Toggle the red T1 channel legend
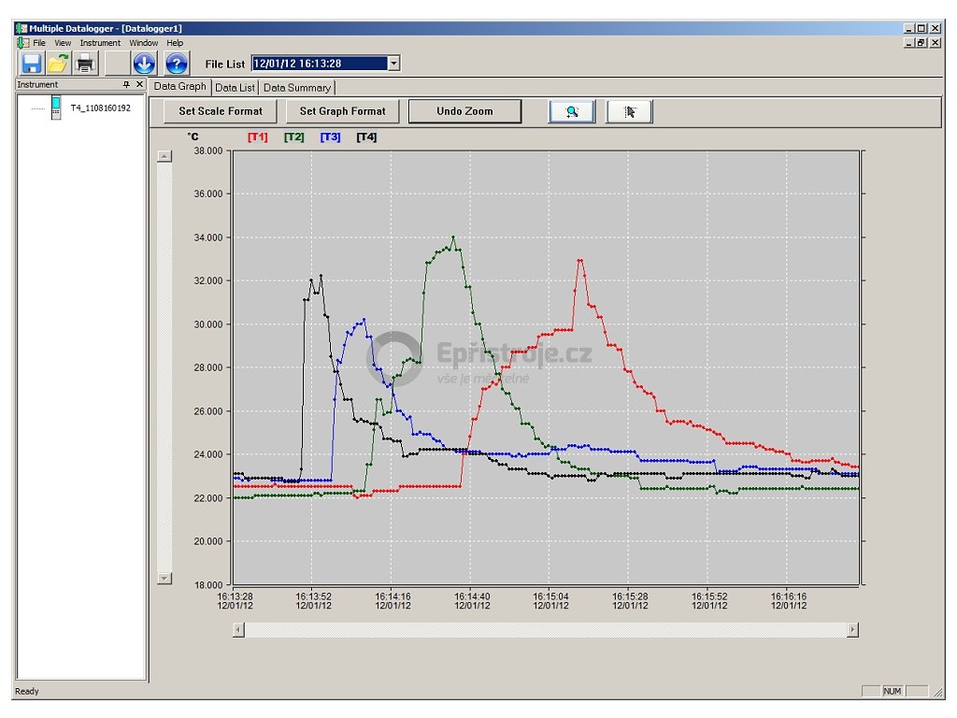 [x=258, y=137]
